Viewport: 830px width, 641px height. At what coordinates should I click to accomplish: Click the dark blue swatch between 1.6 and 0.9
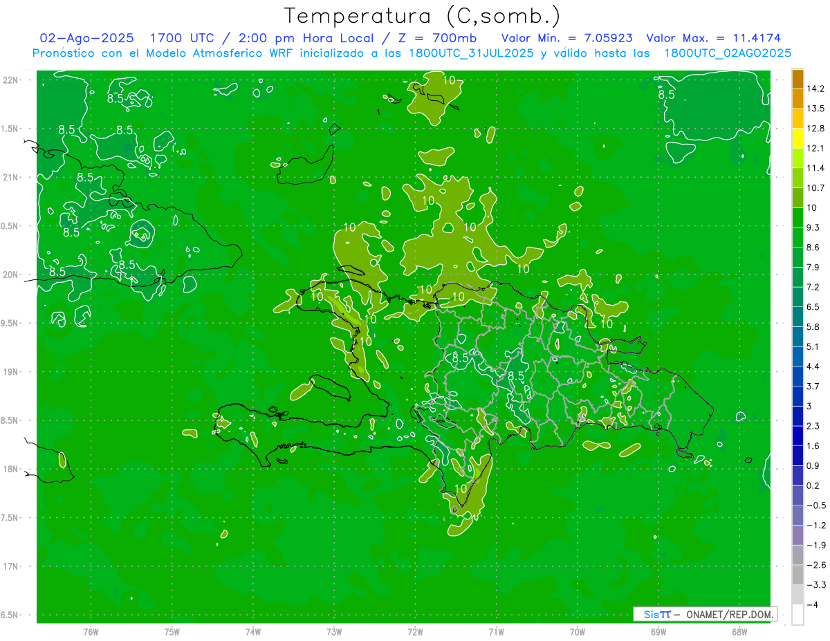[797, 456]
